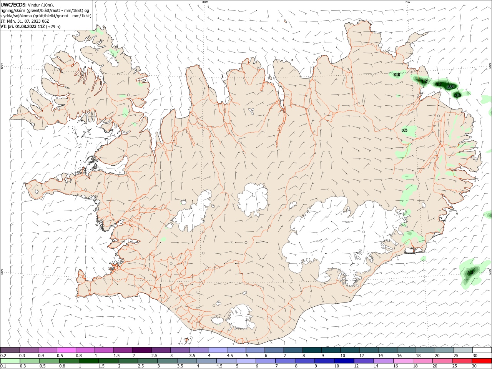Click the 20W longitude label

[204, 2]
